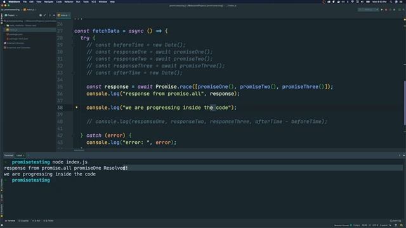Click the macOS menu bar clock

379,2
